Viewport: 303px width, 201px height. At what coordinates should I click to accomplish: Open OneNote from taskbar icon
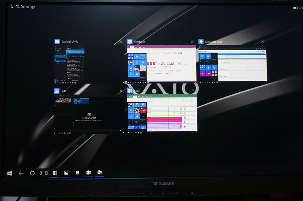click(x=89, y=172)
